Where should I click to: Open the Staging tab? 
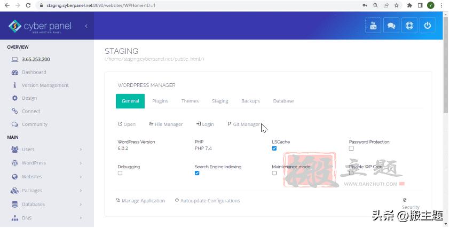[220, 101]
